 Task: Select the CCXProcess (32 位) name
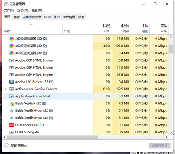tap(29, 125)
